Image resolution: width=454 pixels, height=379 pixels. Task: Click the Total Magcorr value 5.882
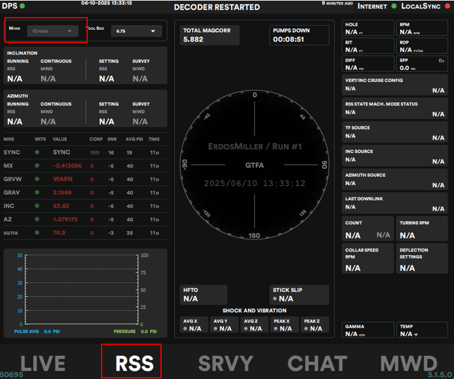[193, 39]
